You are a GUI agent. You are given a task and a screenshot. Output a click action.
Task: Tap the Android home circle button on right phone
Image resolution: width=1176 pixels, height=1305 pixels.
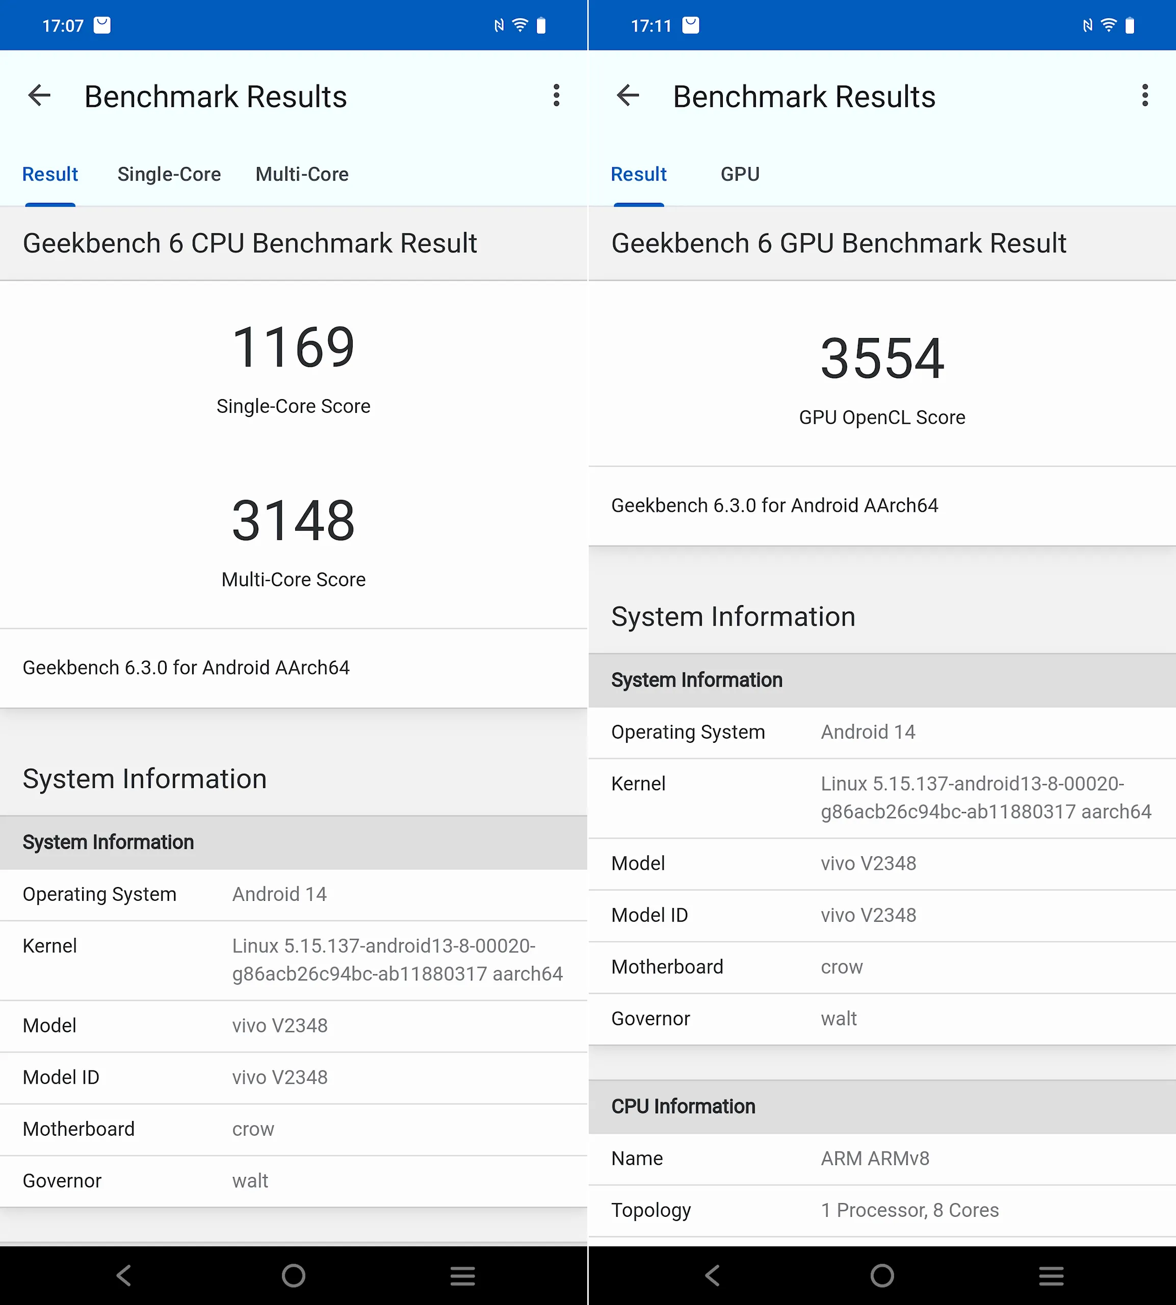point(882,1275)
